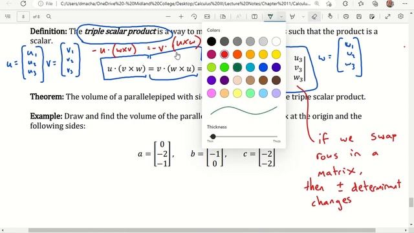The height and width of the screenshot is (233, 414).
Task: Select the pastel pink swatch
Action: (212, 93)
